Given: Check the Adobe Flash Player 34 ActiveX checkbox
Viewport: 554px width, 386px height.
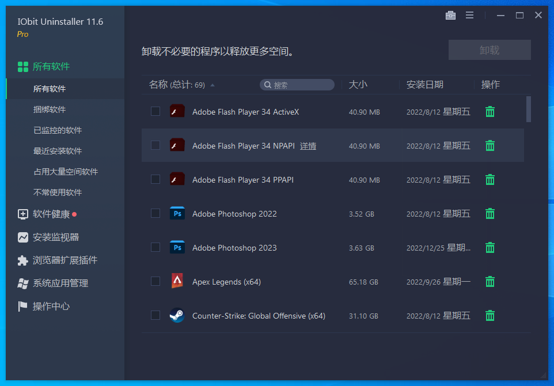Looking at the screenshot, I should pyautogui.click(x=155, y=111).
